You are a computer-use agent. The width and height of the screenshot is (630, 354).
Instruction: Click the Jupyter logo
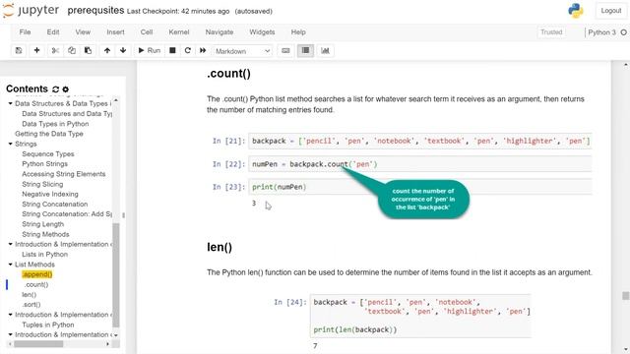pos(31,11)
